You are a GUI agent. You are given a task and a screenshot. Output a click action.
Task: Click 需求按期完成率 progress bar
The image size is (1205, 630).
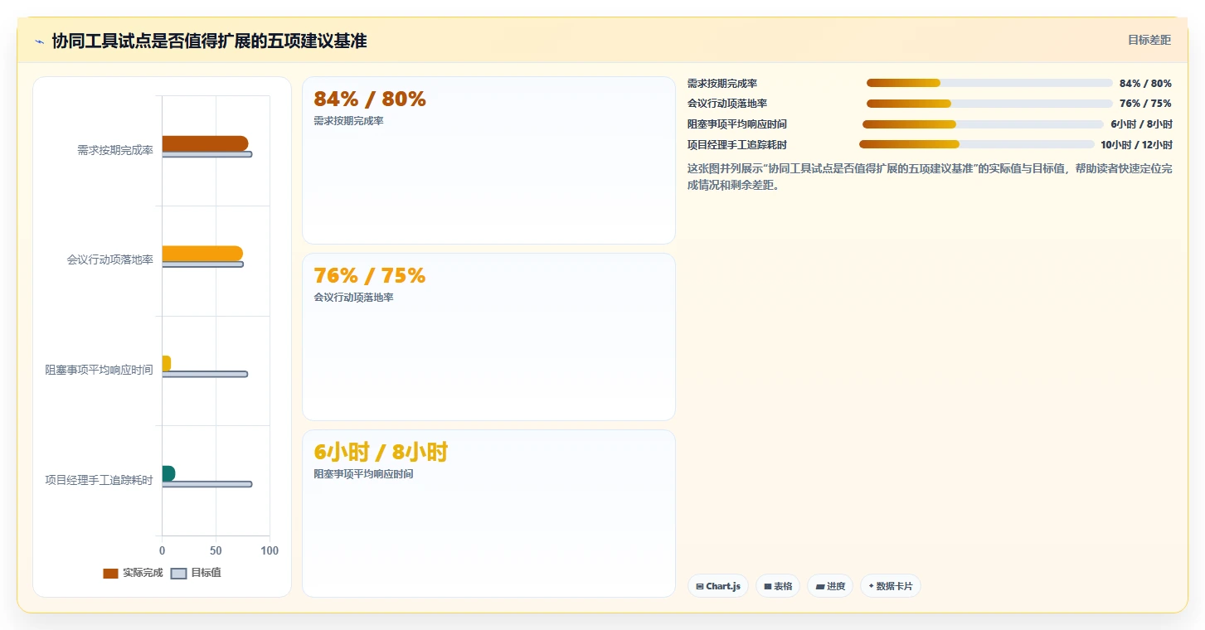point(989,83)
